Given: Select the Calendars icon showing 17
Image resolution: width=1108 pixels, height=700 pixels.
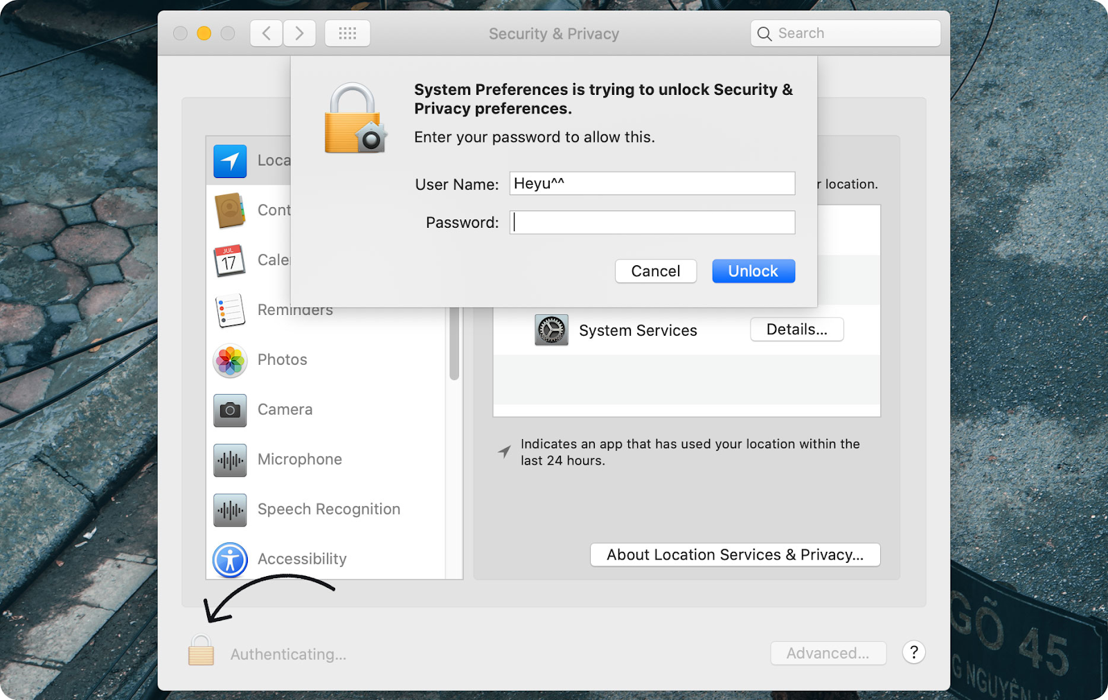Looking at the screenshot, I should (x=230, y=260).
